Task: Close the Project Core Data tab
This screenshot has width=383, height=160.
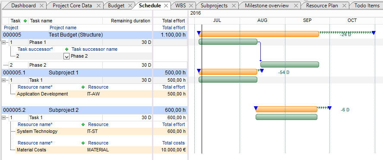Action: pyautogui.click(x=98, y=6)
